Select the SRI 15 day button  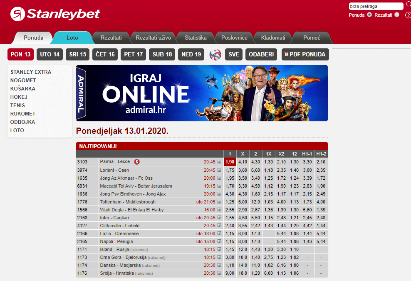coord(78,54)
